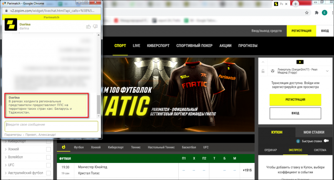Open quick bets info icon
This screenshot has height=180, width=334.
[298, 141]
